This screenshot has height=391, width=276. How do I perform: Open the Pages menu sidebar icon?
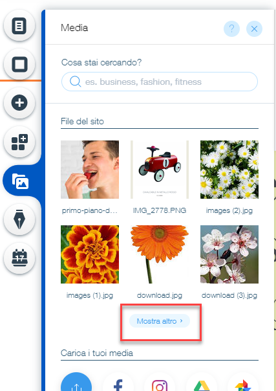[19, 25]
